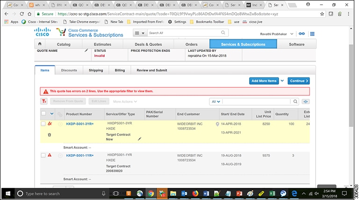This screenshot has width=359, height=200.
Task: Click the line filter search field
Action: click(257, 101)
